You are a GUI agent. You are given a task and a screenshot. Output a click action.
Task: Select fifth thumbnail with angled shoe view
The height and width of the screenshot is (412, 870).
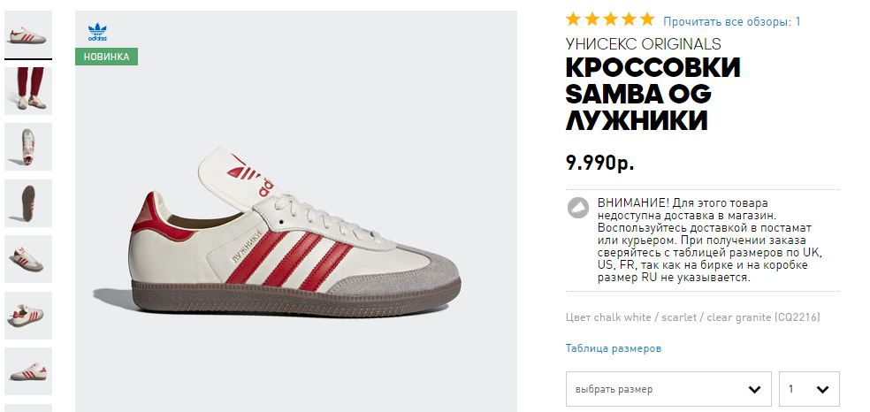coord(28,258)
